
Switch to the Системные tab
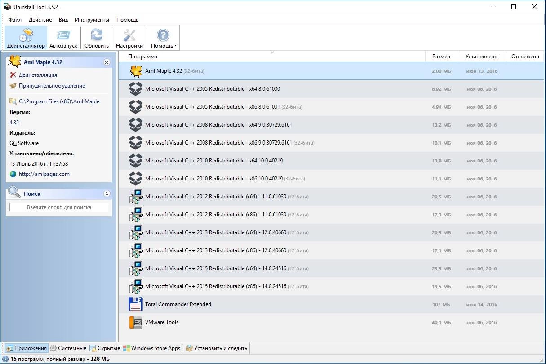coord(68,348)
